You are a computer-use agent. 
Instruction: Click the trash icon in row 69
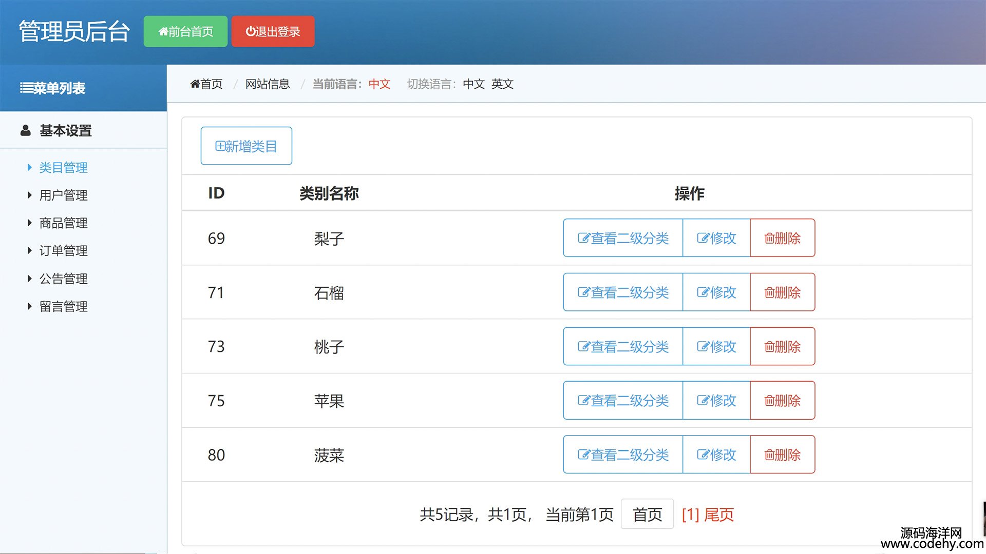pyautogui.click(x=769, y=238)
